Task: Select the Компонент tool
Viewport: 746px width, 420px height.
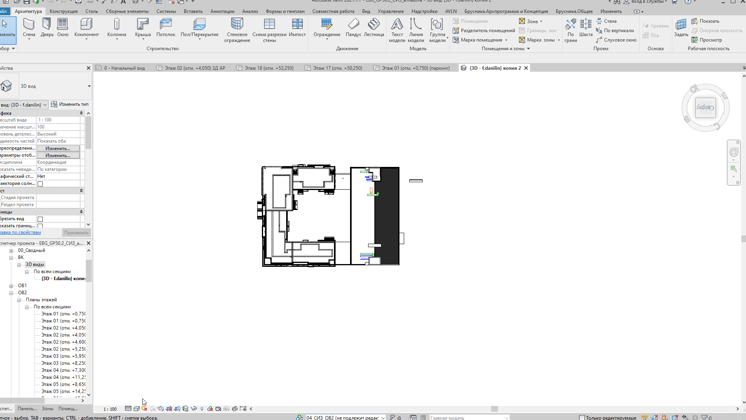Action: (x=86, y=28)
